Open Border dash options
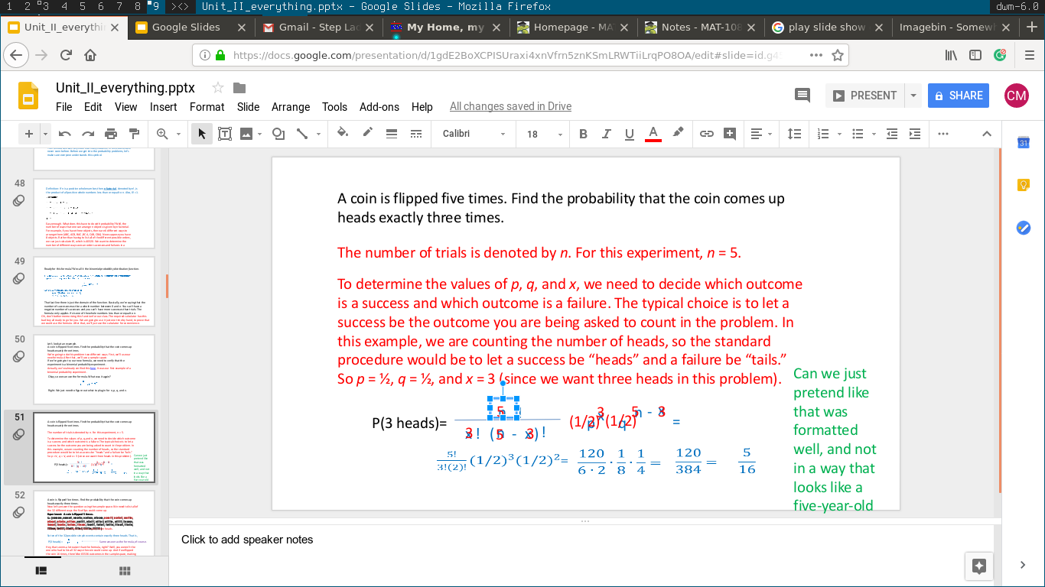This screenshot has height=587, width=1045. click(x=416, y=134)
